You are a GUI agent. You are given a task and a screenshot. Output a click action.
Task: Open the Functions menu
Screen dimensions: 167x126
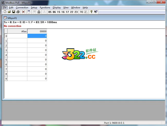45,7
